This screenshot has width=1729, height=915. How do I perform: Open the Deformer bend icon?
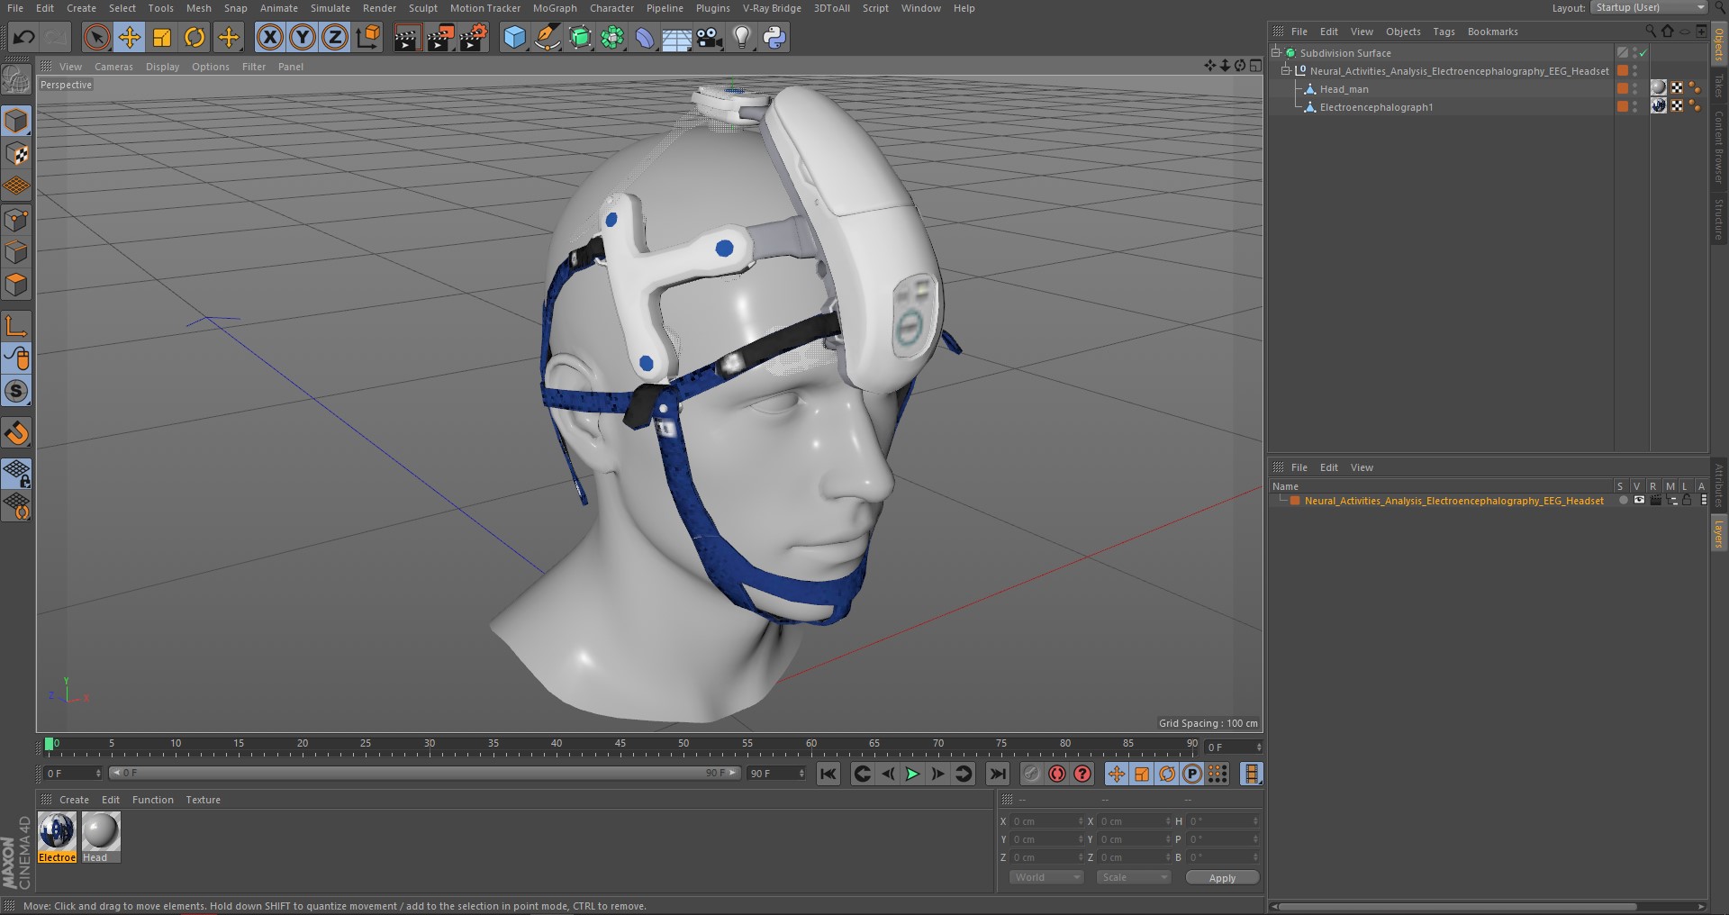[645, 38]
